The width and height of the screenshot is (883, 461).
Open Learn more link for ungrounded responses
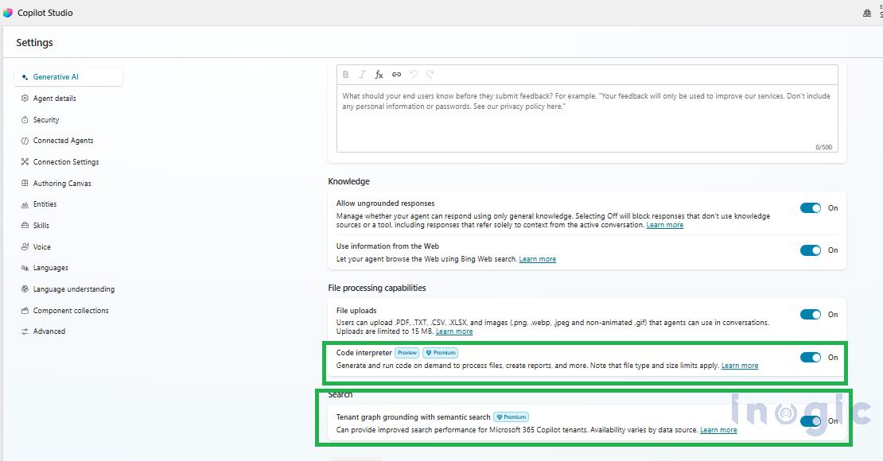coord(664,225)
